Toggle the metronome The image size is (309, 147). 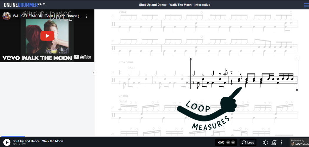(x=274, y=143)
